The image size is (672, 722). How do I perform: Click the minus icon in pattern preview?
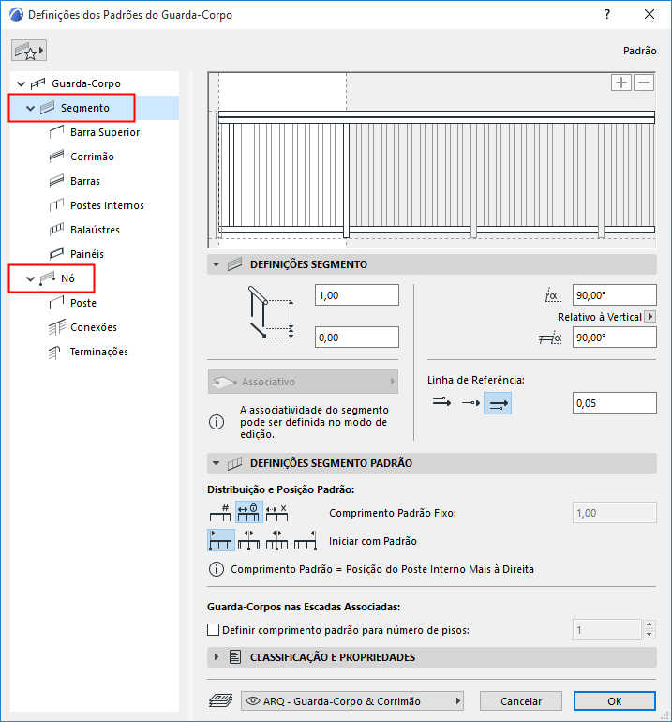click(x=644, y=83)
